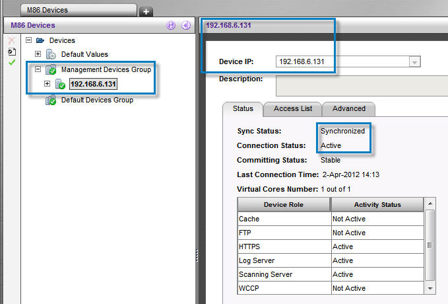
Task: Collapse the Management Devices Group node
Action: click(38, 69)
